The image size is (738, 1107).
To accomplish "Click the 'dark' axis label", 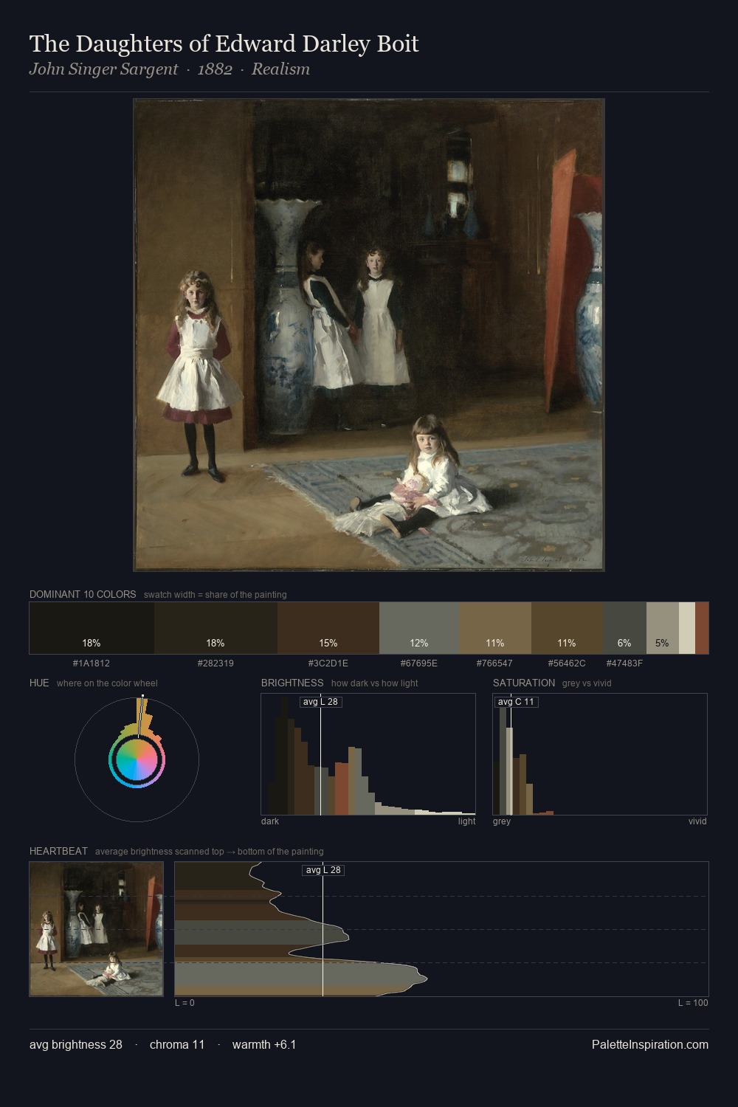I will tap(270, 821).
